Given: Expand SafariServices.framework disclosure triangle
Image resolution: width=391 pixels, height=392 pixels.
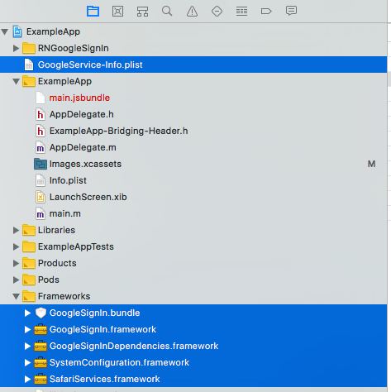Looking at the screenshot, I should [27, 379].
